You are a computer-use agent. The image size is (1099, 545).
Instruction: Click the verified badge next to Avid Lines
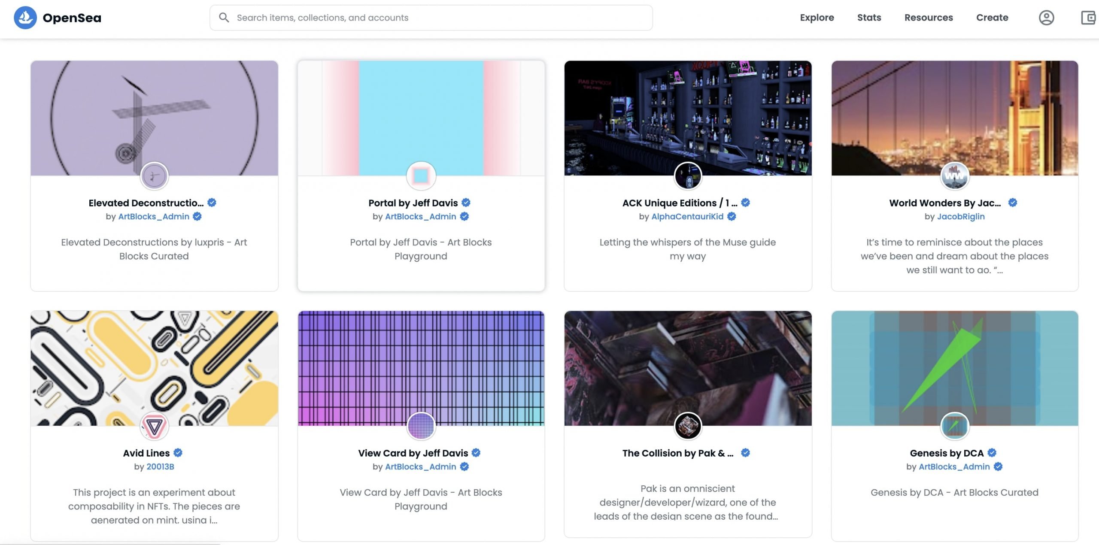coord(178,452)
